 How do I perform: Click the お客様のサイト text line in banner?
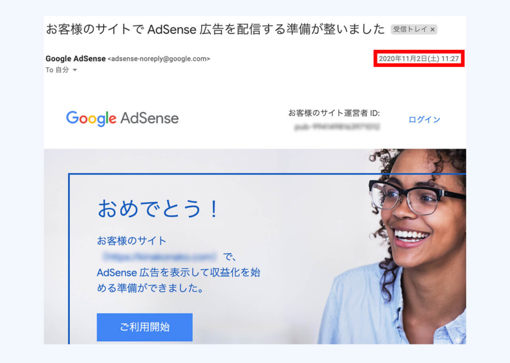coord(131,241)
